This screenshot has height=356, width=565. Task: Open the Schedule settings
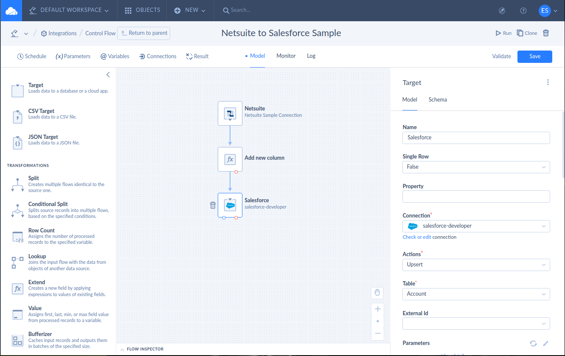pyautogui.click(x=32, y=56)
